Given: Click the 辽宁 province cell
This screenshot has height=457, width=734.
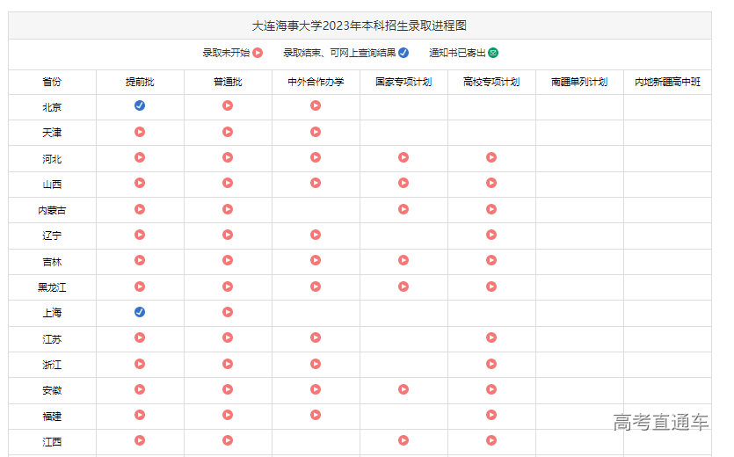Looking at the screenshot, I should 52,236.
